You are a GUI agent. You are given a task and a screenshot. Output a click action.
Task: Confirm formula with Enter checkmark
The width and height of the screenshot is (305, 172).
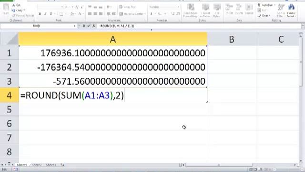click(x=89, y=26)
